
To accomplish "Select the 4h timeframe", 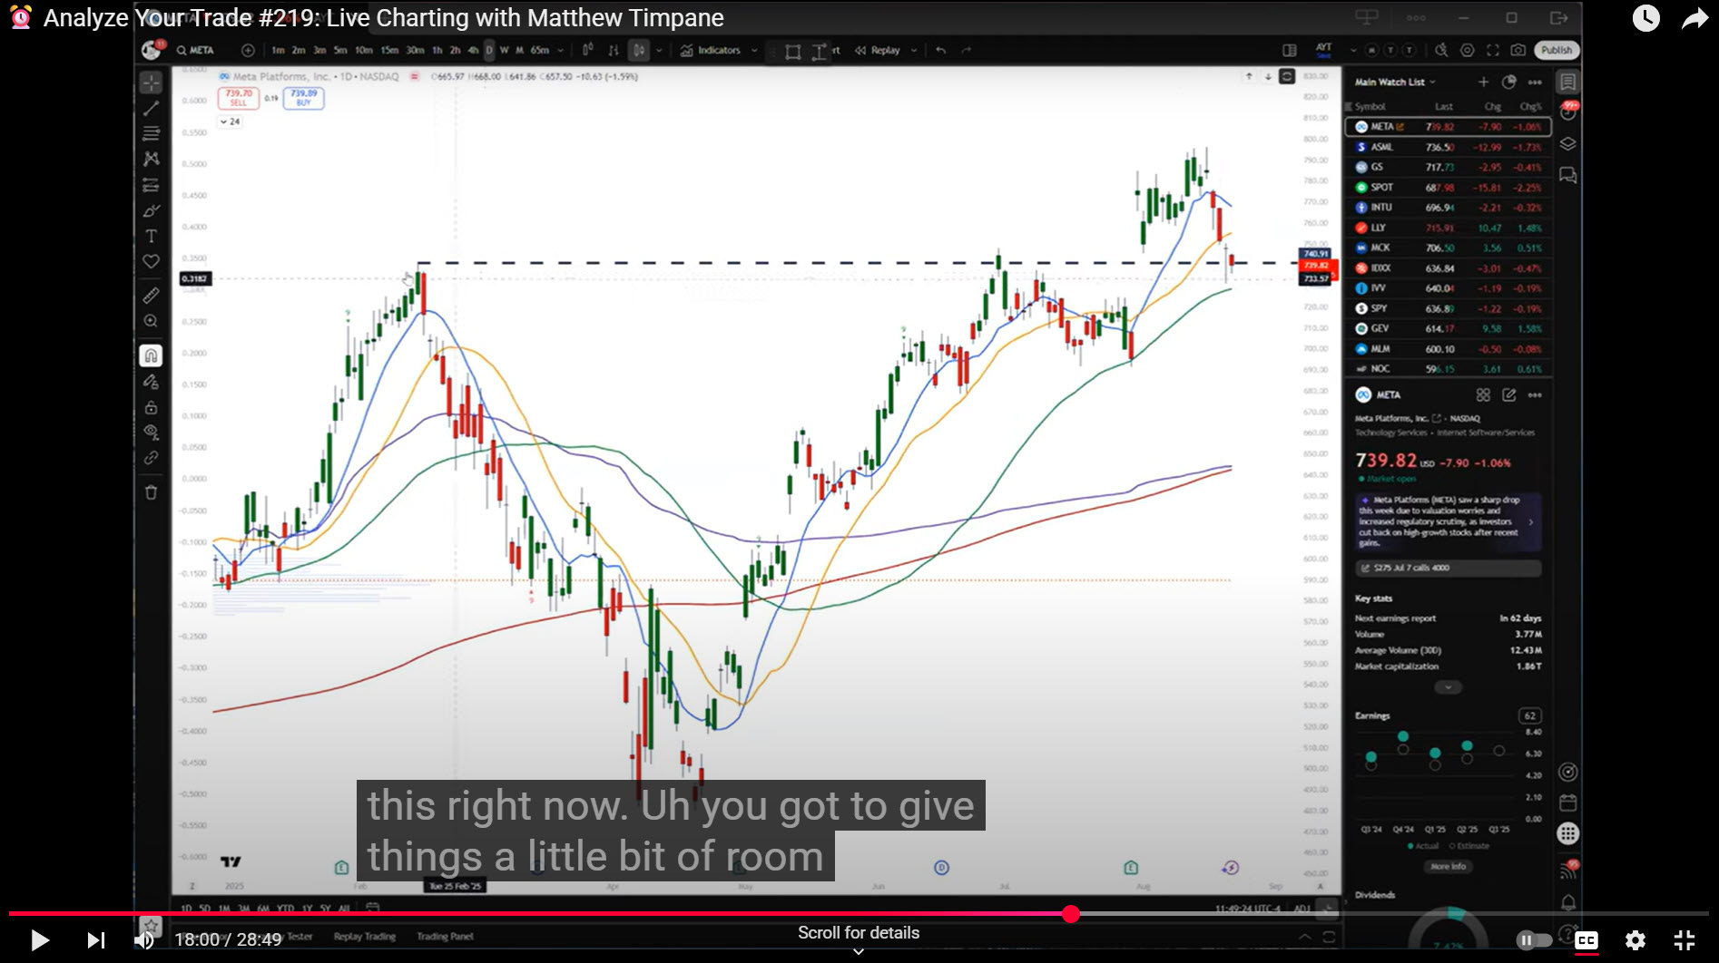I will (473, 50).
